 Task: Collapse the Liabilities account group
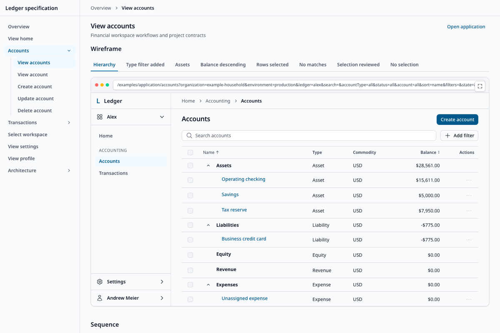tap(208, 225)
